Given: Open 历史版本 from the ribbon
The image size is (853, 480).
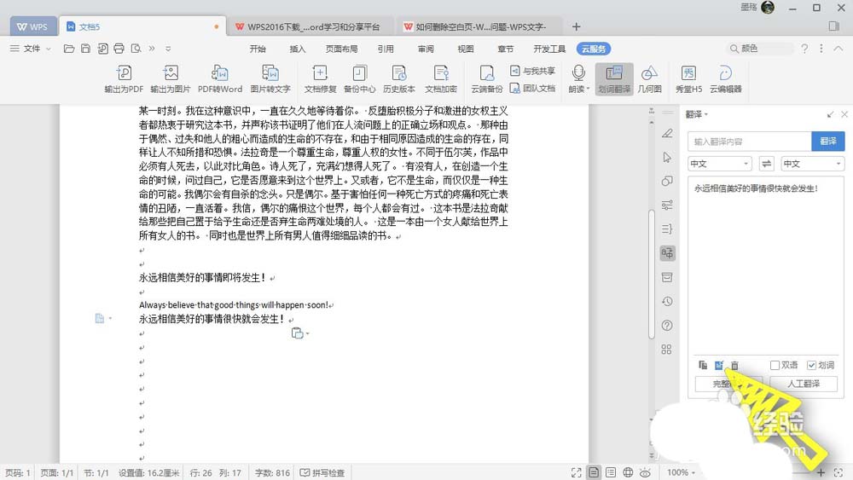Looking at the screenshot, I should [x=398, y=78].
